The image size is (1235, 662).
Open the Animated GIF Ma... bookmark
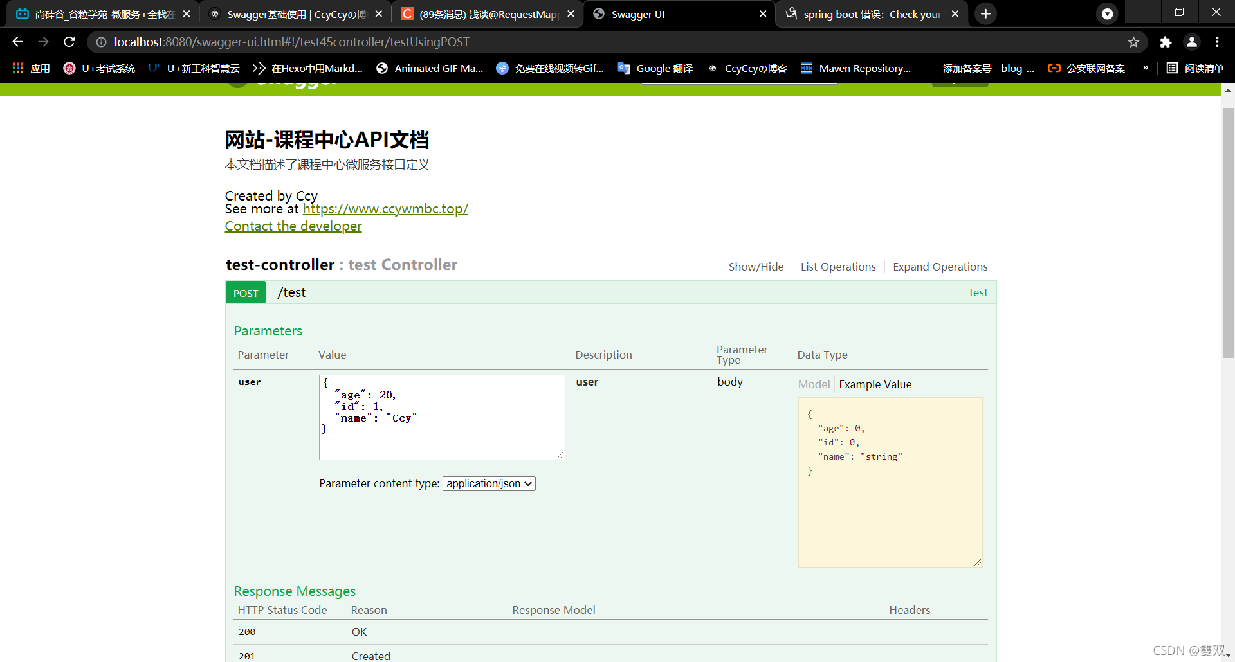(430, 68)
